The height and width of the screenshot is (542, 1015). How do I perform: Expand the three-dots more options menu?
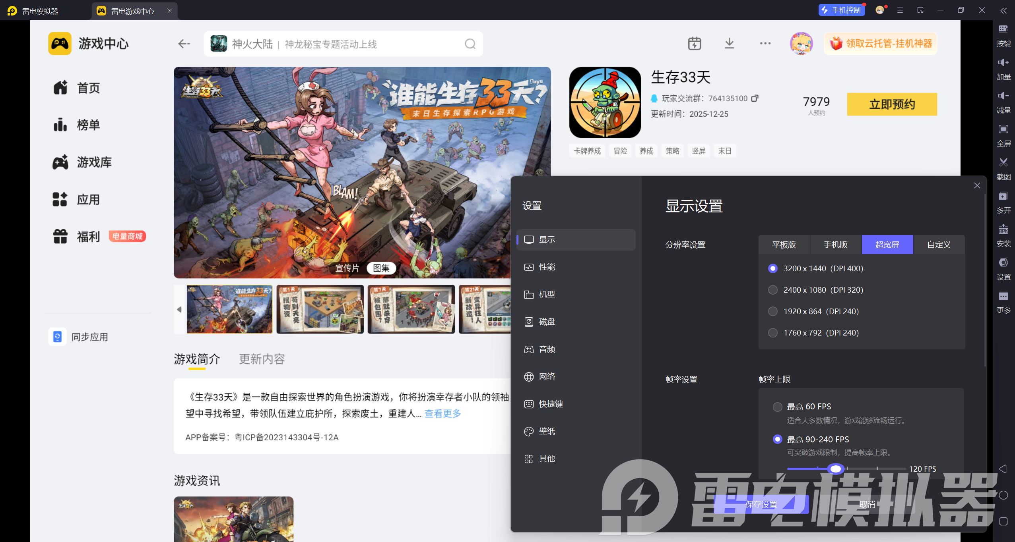pos(765,43)
